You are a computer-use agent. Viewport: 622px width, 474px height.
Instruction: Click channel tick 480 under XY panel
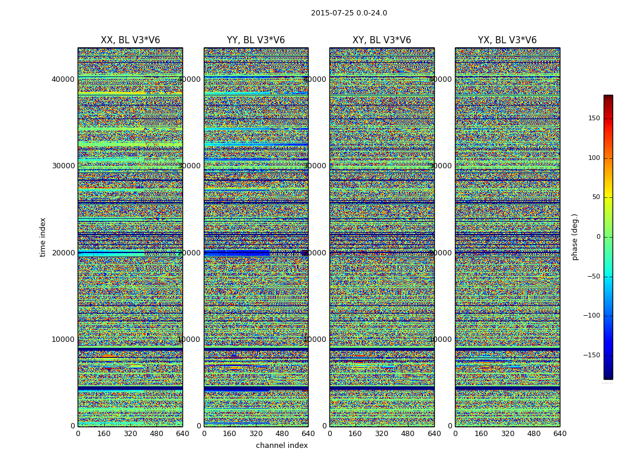point(408,434)
